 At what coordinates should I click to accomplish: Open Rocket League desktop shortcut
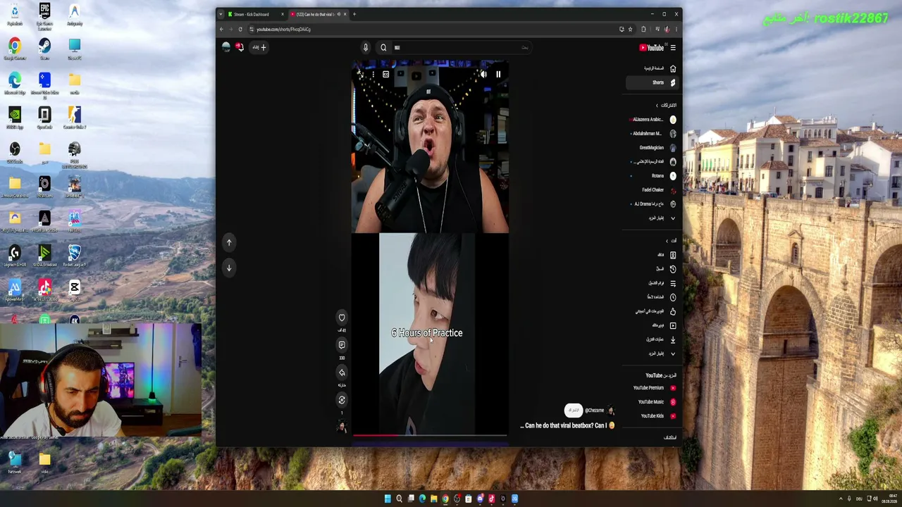[74, 254]
